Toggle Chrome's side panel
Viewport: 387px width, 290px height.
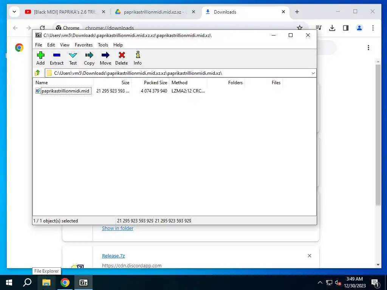[346, 28]
